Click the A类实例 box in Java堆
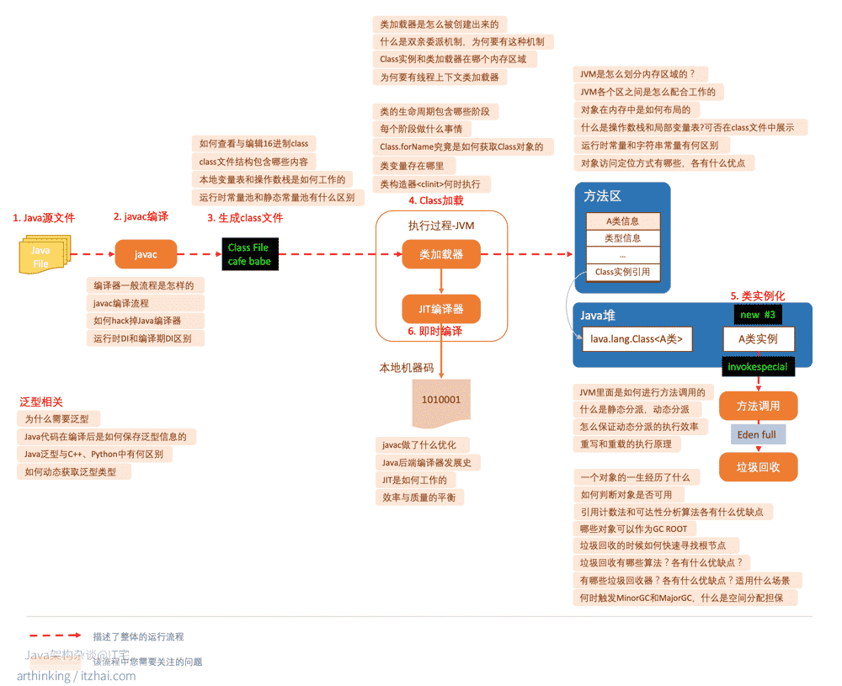This screenshot has width=842, height=686. tap(759, 339)
